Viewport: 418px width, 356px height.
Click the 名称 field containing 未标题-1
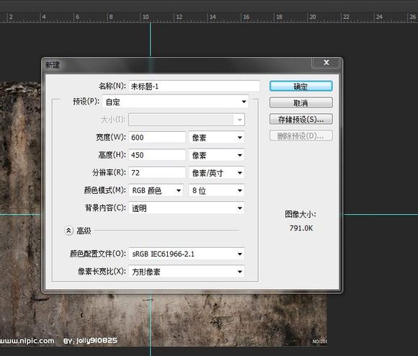(x=194, y=86)
